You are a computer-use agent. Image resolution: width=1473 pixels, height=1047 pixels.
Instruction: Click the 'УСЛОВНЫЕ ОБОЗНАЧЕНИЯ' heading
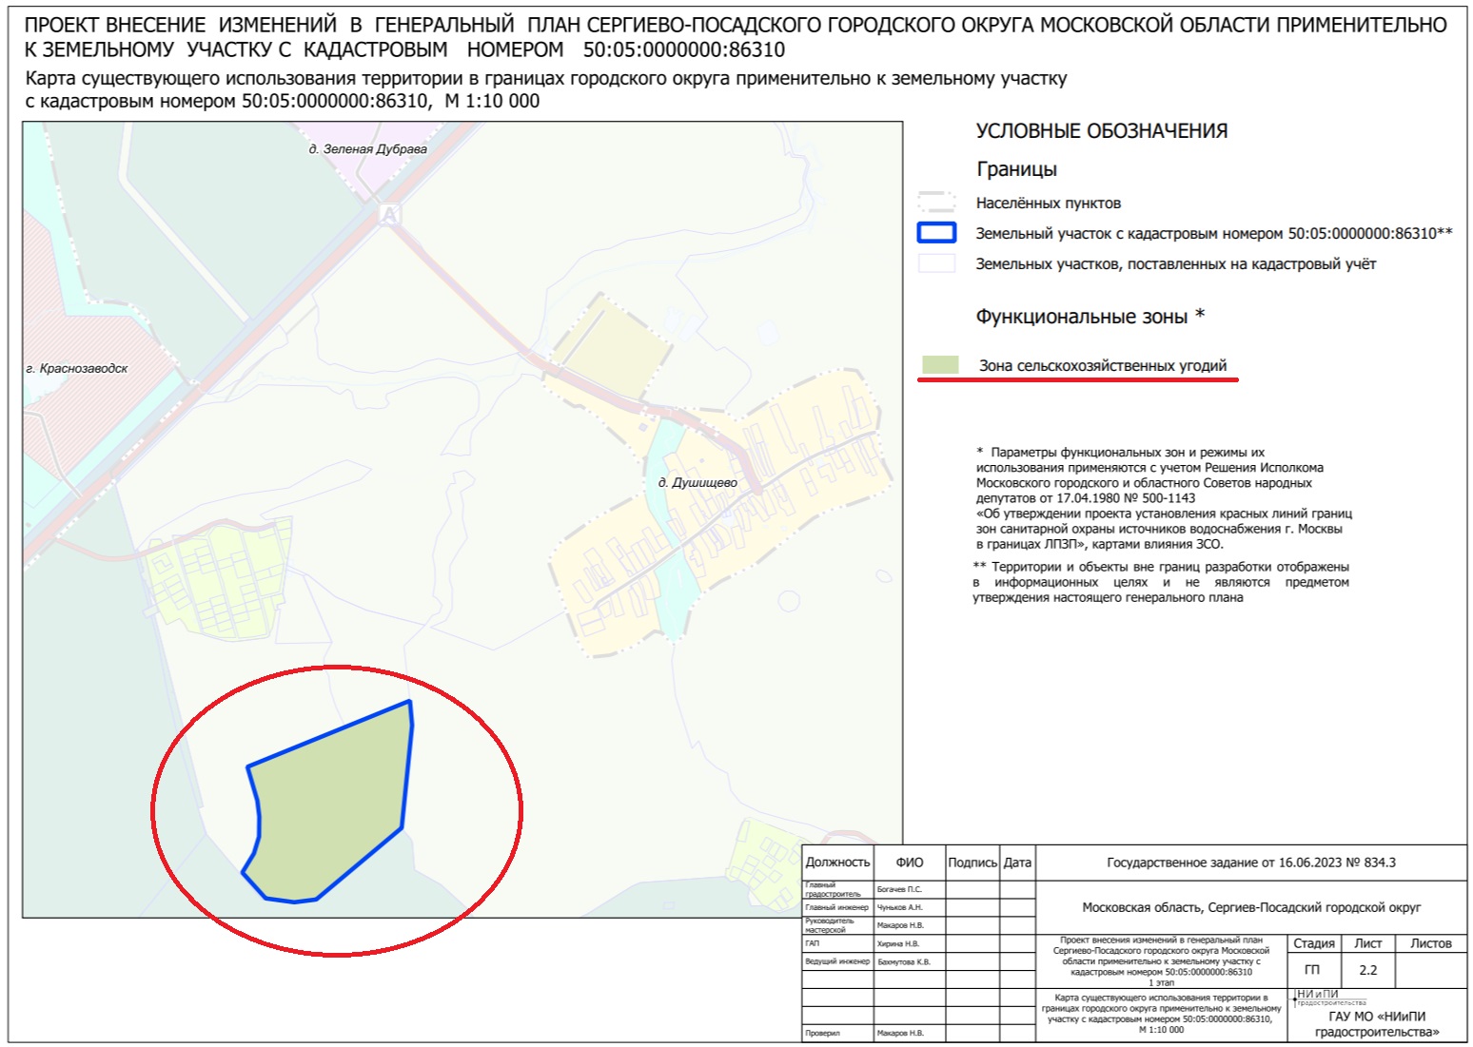tap(1101, 131)
